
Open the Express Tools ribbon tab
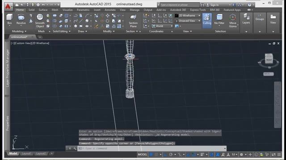click(x=198, y=10)
